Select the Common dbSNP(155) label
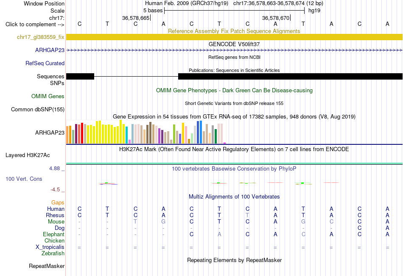The height and width of the screenshot is (276, 403). [x=37, y=109]
